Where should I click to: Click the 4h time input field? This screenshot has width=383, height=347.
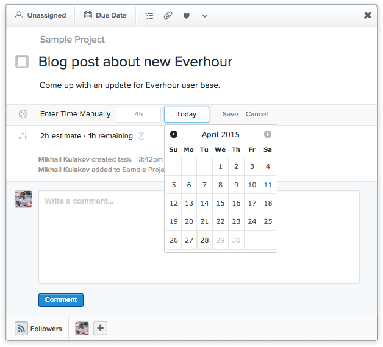[x=138, y=114]
